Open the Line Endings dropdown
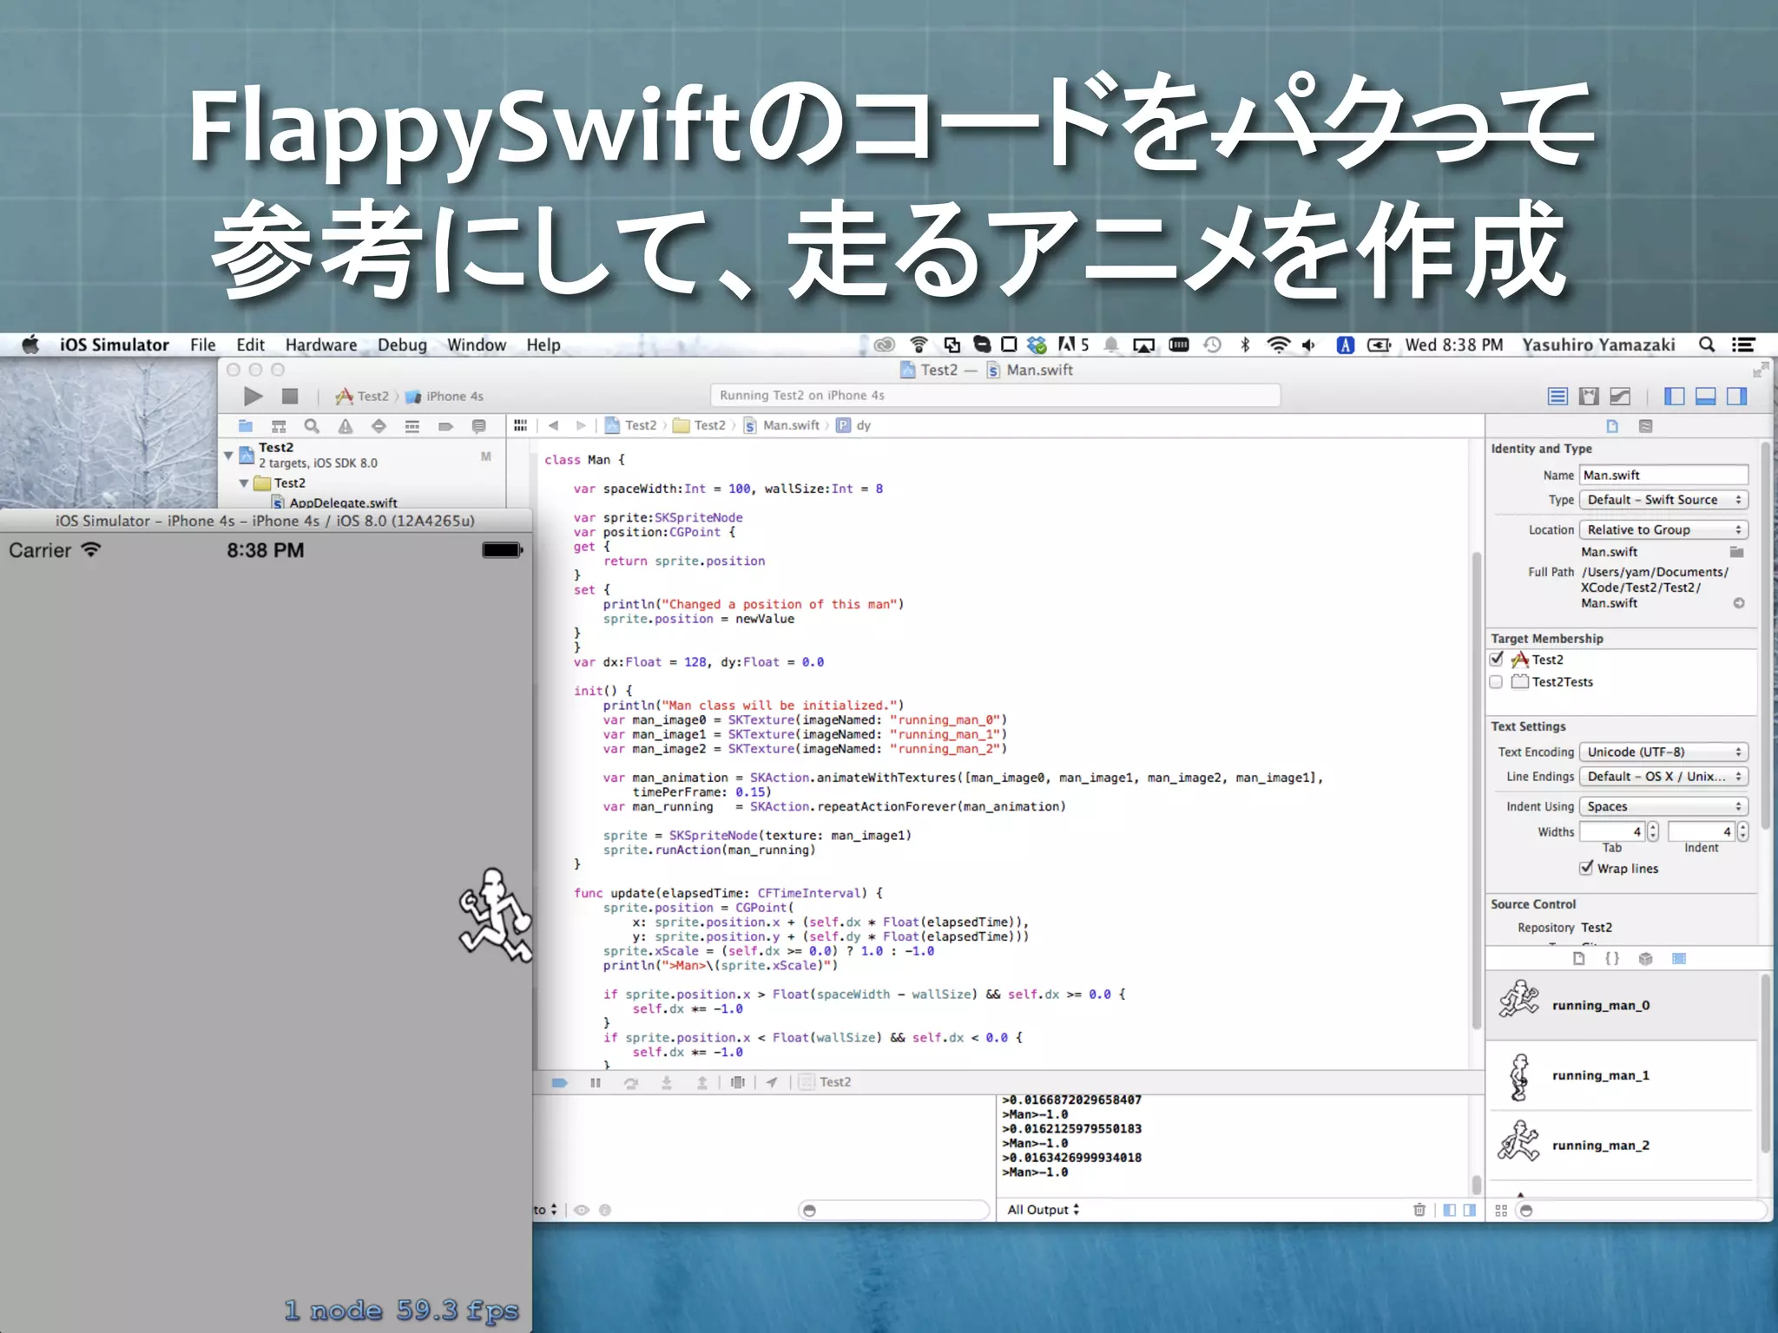 pyautogui.click(x=1663, y=776)
